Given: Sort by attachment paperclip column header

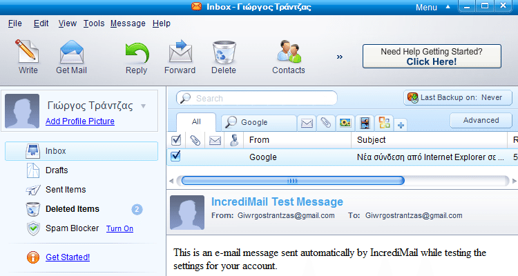Looking at the screenshot, I should click(x=195, y=140).
